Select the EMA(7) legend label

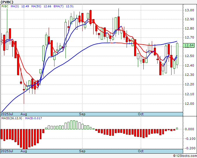[x=59, y=6]
